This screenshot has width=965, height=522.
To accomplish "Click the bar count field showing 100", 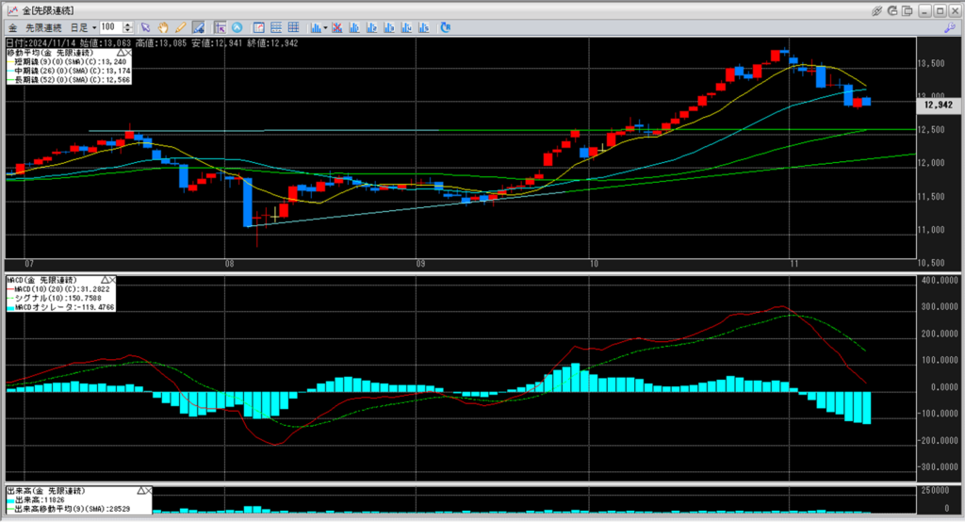I will [109, 27].
